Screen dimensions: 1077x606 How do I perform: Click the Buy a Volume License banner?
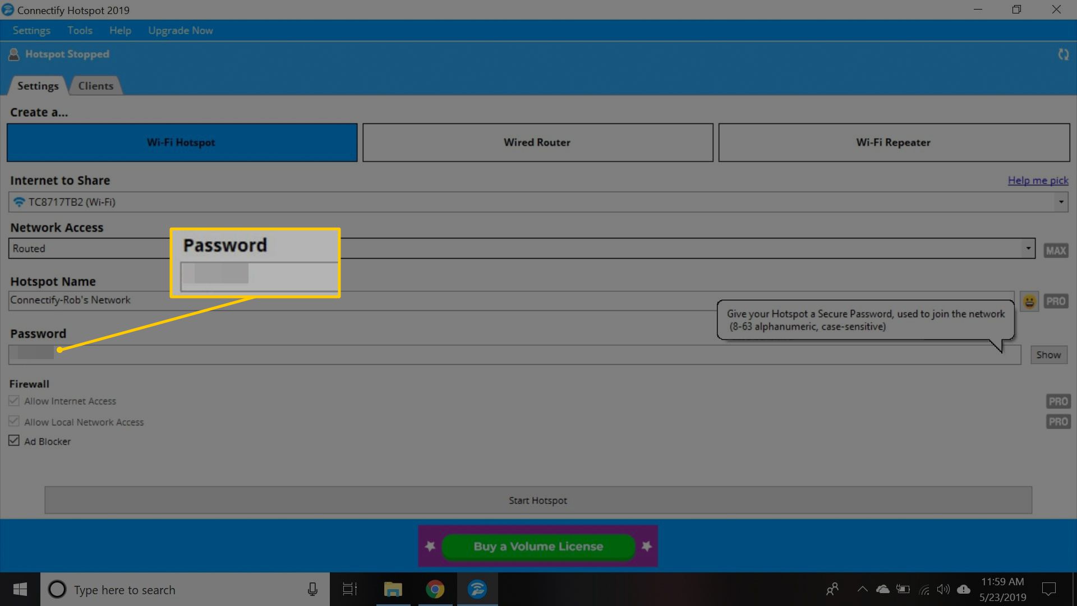click(538, 546)
